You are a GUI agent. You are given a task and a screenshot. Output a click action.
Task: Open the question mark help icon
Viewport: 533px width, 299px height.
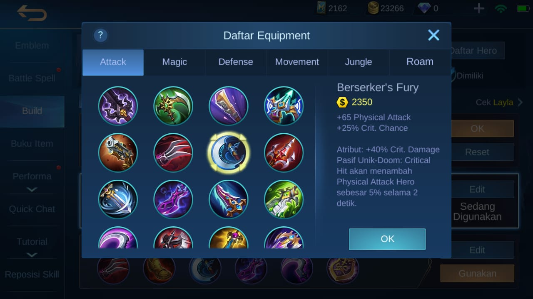coord(101,35)
